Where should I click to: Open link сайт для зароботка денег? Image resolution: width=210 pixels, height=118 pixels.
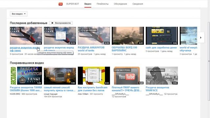(161, 48)
